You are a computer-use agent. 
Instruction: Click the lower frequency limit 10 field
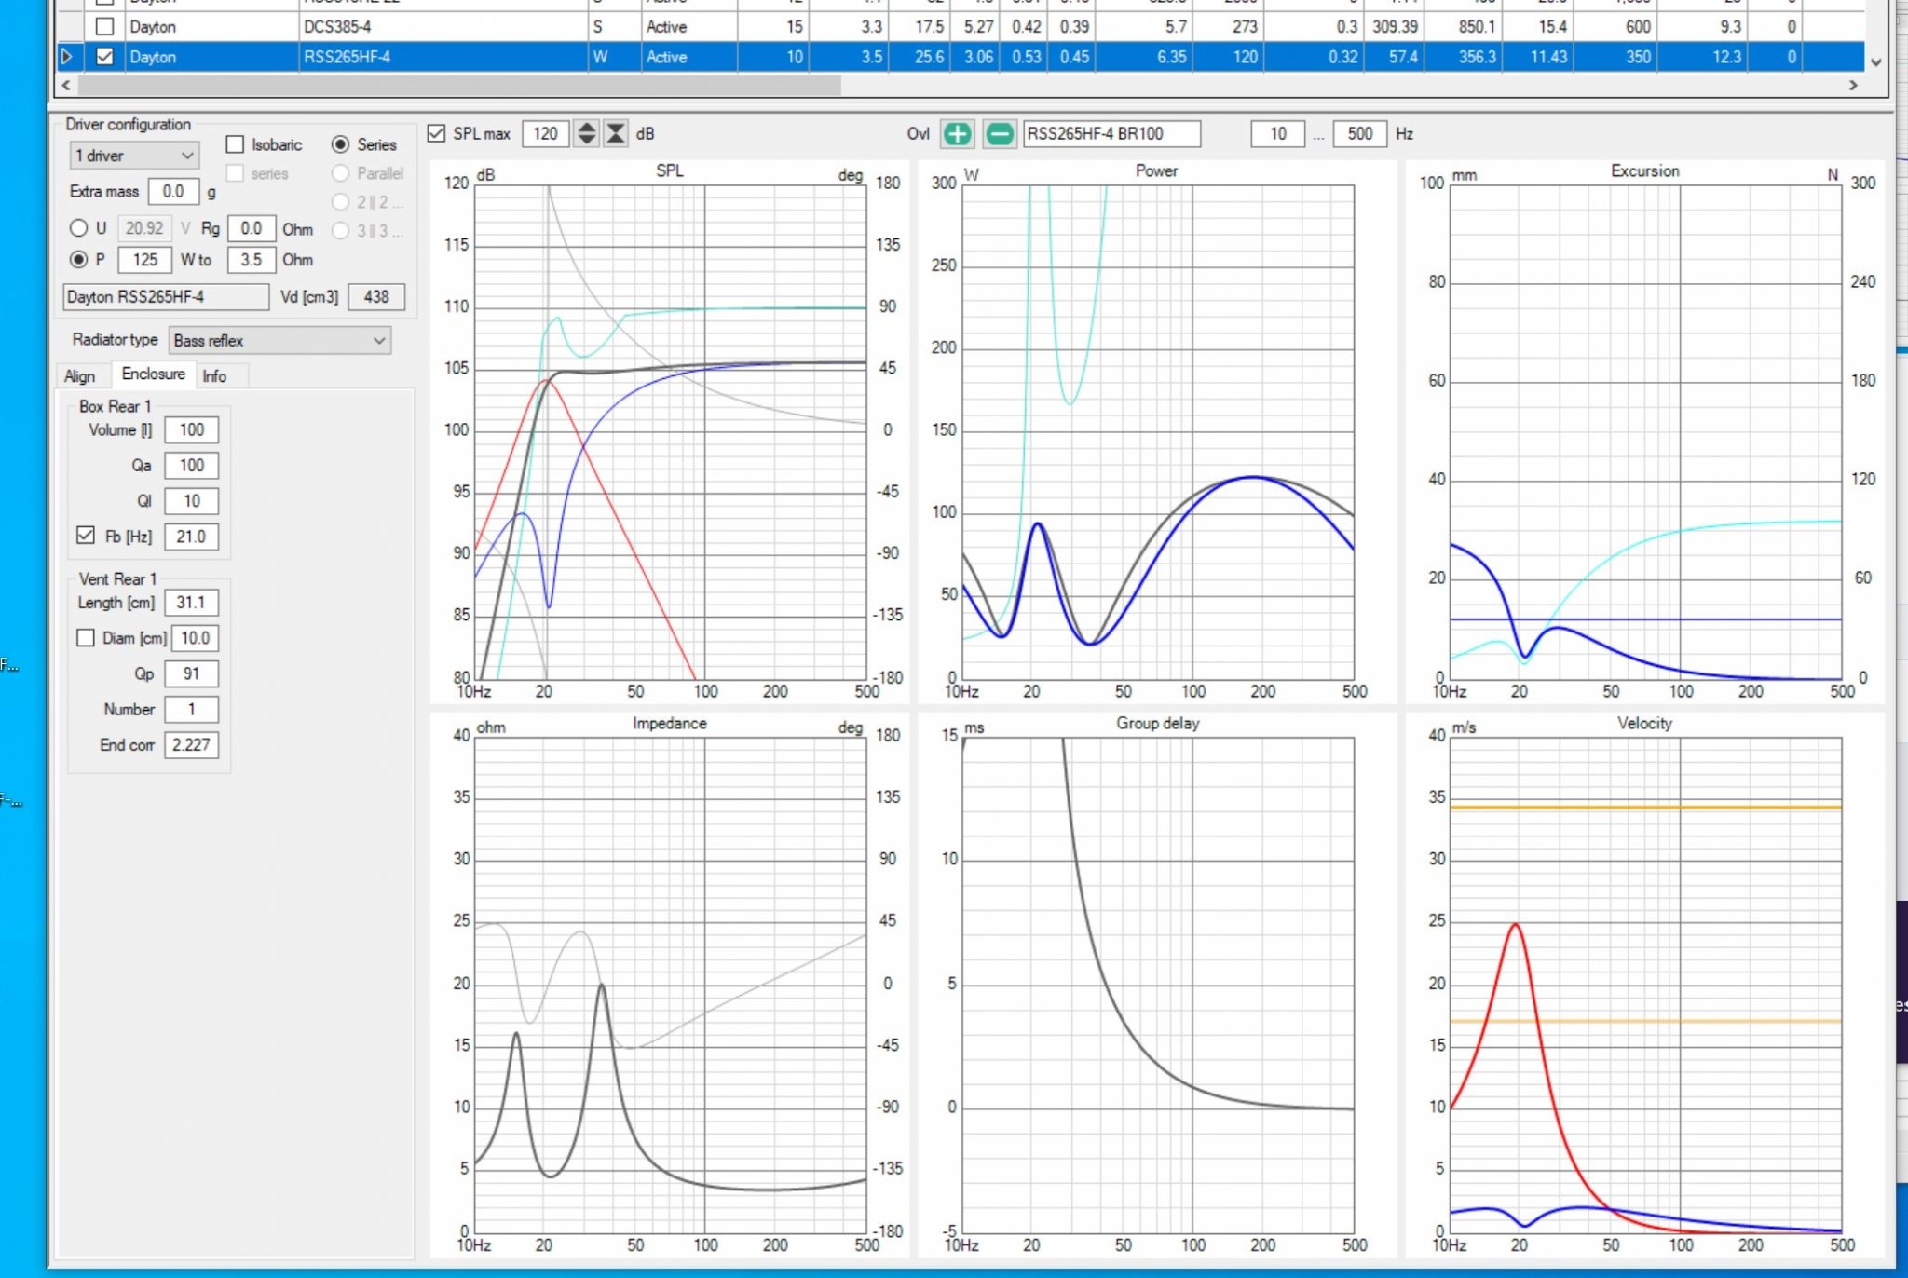(1278, 134)
